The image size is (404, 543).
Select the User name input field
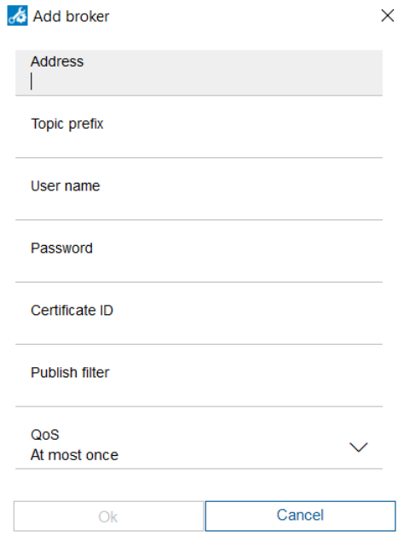(x=199, y=197)
